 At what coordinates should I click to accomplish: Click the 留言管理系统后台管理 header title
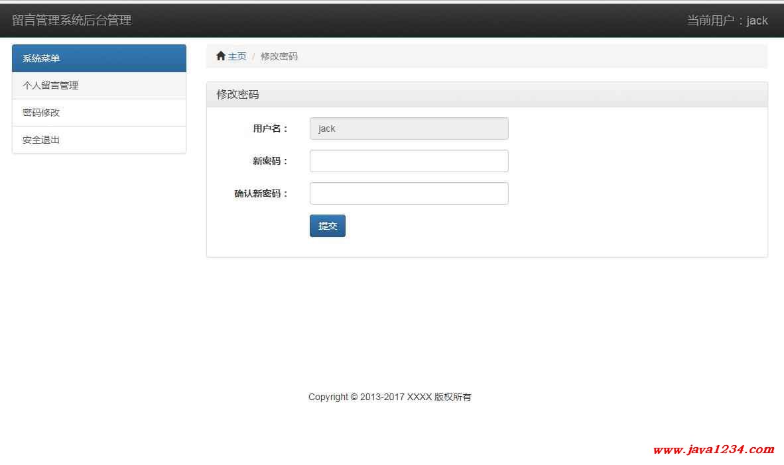[72, 21]
